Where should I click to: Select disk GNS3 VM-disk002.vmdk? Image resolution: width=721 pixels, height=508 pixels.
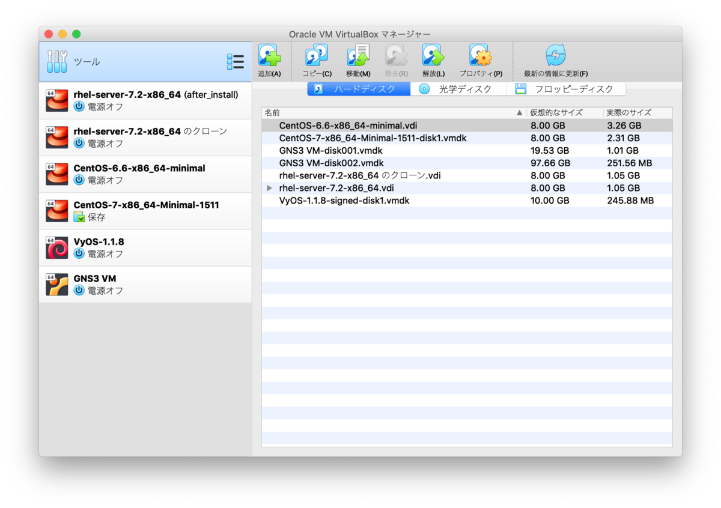[x=331, y=163]
